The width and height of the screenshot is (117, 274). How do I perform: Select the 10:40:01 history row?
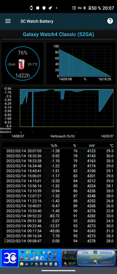pos(59,206)
